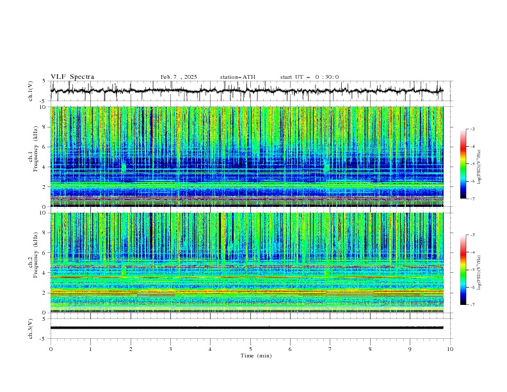Select the date text "Feb. 7 , 2025"
The height and width of the screenshot is (392, 507).
pyautogui.click(x=179, y=77)
